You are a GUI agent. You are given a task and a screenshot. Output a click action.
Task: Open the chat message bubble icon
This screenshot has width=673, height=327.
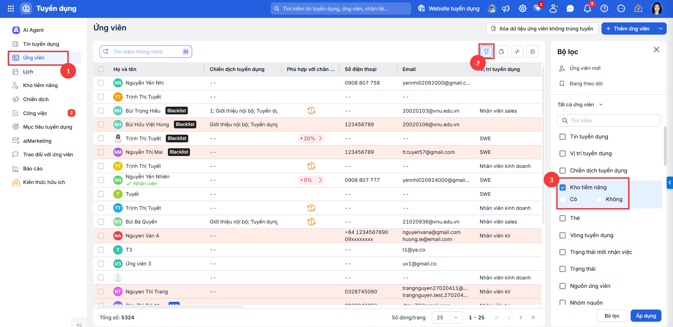tap(570, 9)
